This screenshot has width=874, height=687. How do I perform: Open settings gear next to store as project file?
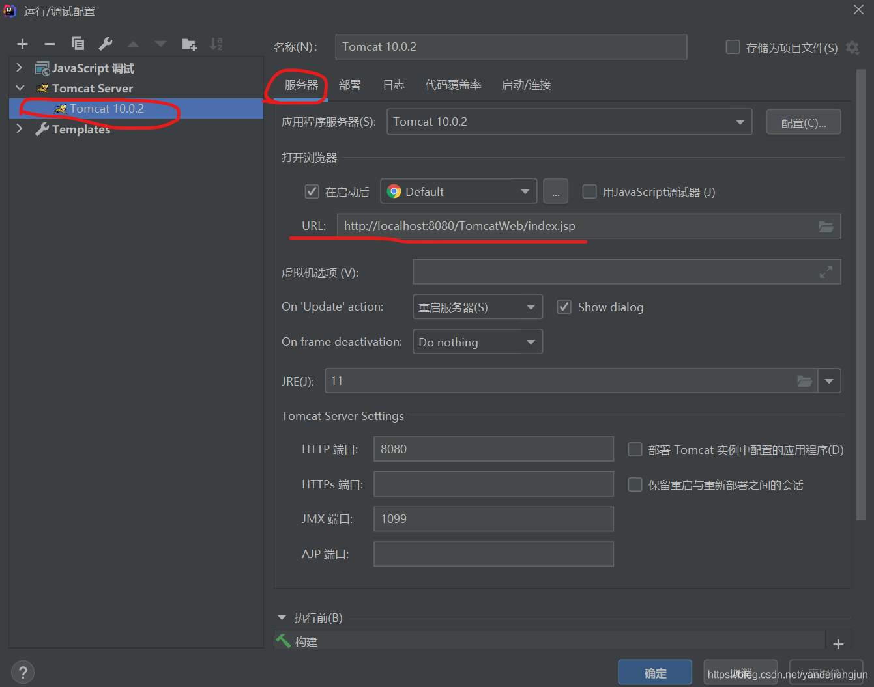852,48
